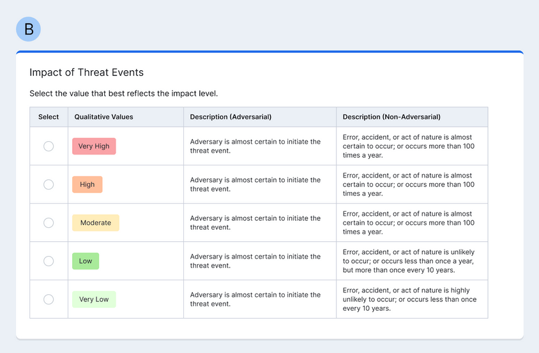The width and height of the screenshot is (539, 353).
Task: Click the red Very High badge
Action: tap(94, 146)
